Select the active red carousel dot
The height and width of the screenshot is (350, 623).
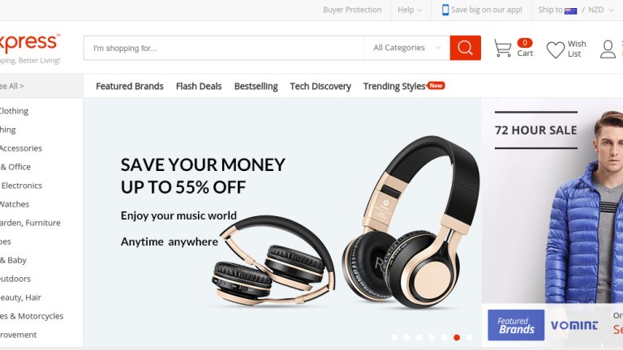point(457,337)
